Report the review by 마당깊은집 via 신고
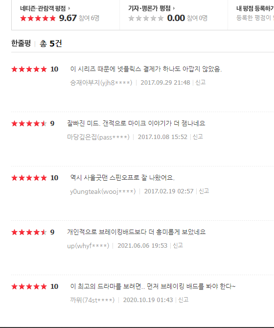Image resolution: width=274 pixels, height=328 pixels. 198,137
